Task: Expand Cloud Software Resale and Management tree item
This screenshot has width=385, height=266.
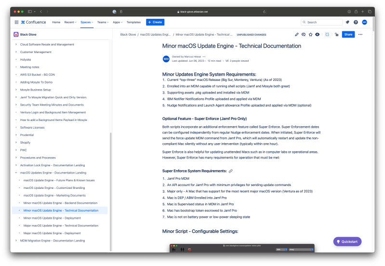Action: click(16, 44)
